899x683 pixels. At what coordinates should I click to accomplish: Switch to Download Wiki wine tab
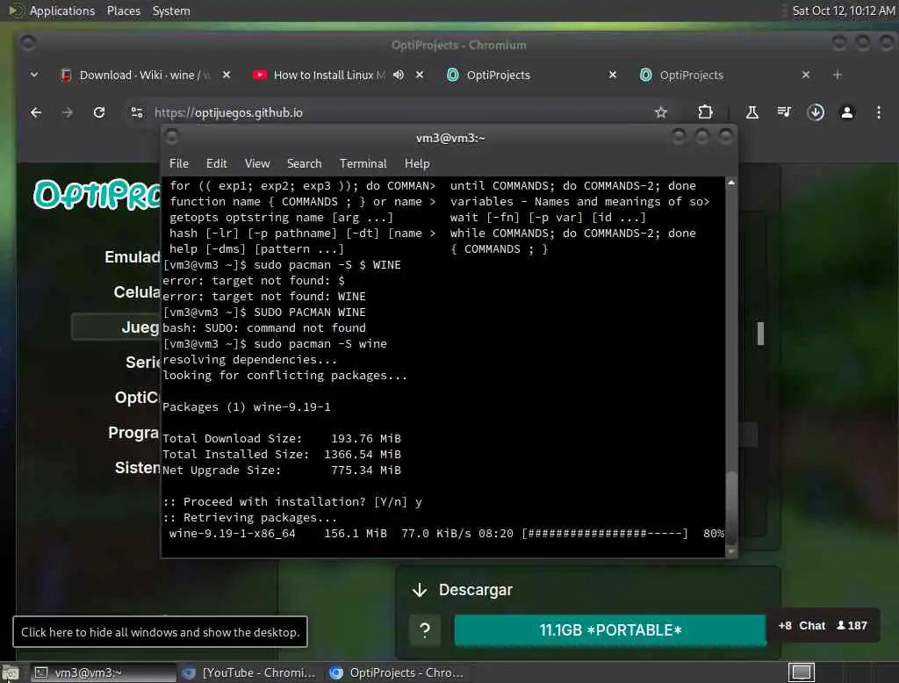click(x=136, y=75)
